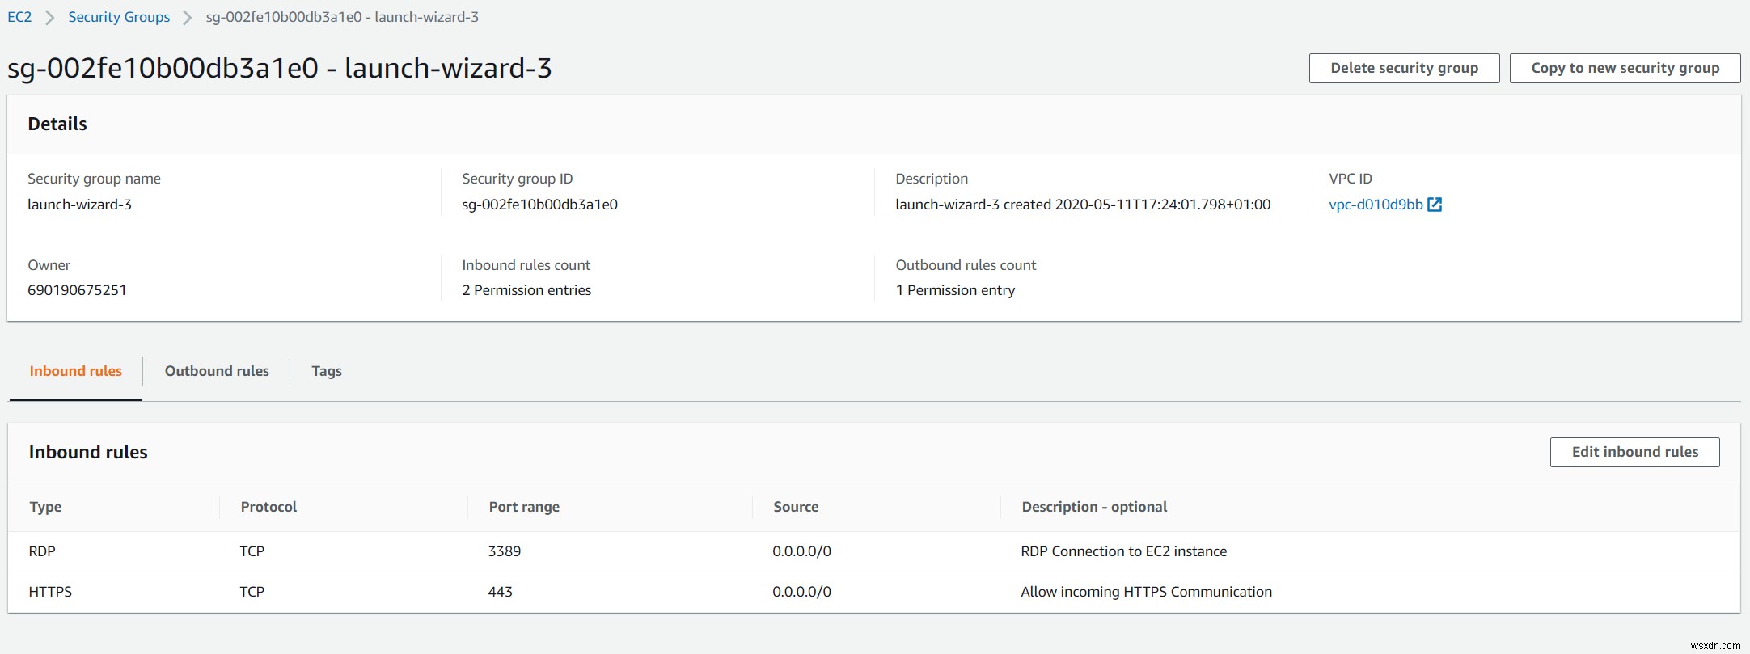
Task: Click the security group ID value
Action: [x=539, y=205]
